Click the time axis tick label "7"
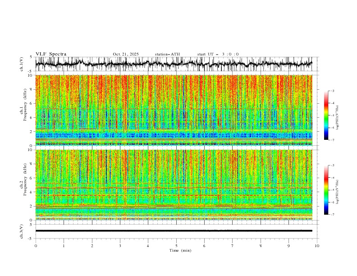Image resolution: width=357 pixels, height=276 pixels. tap(232, 246)
